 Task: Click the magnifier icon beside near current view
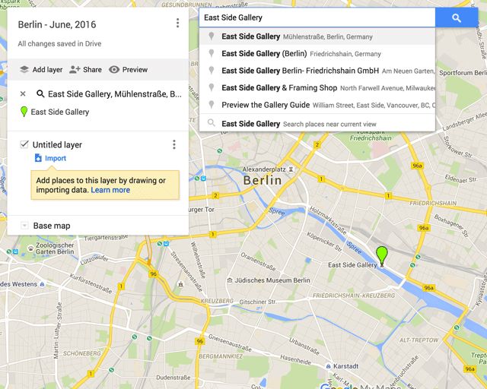[x=212, y=123]
